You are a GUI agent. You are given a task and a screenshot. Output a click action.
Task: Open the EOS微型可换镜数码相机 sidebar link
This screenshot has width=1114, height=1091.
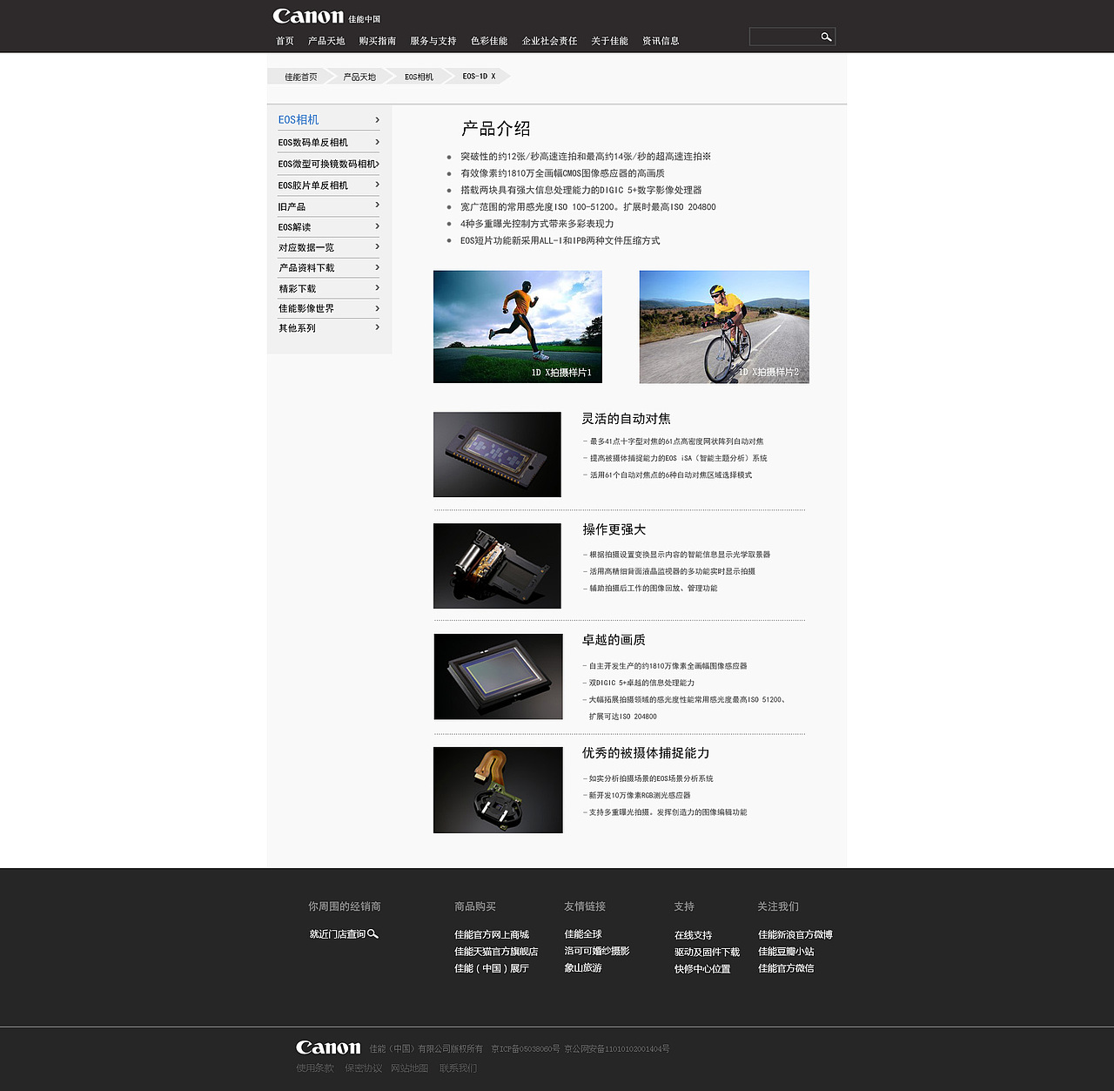coord(327,164)
